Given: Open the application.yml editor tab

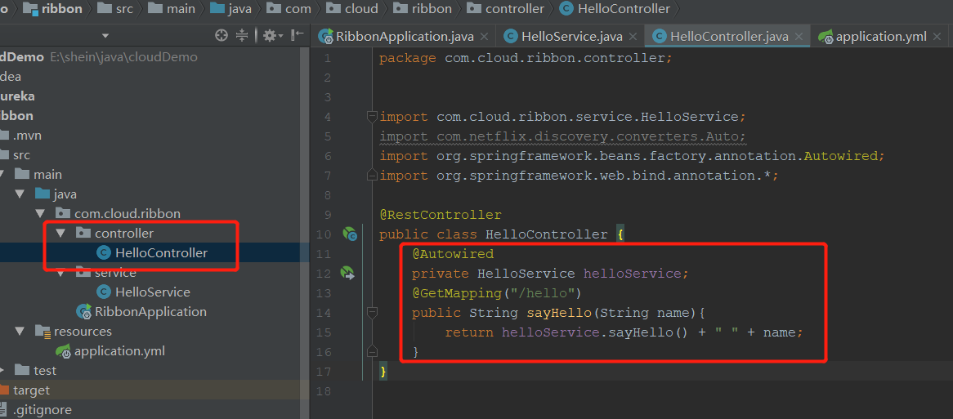Looking at the screenshot, I should pos(881,37).
